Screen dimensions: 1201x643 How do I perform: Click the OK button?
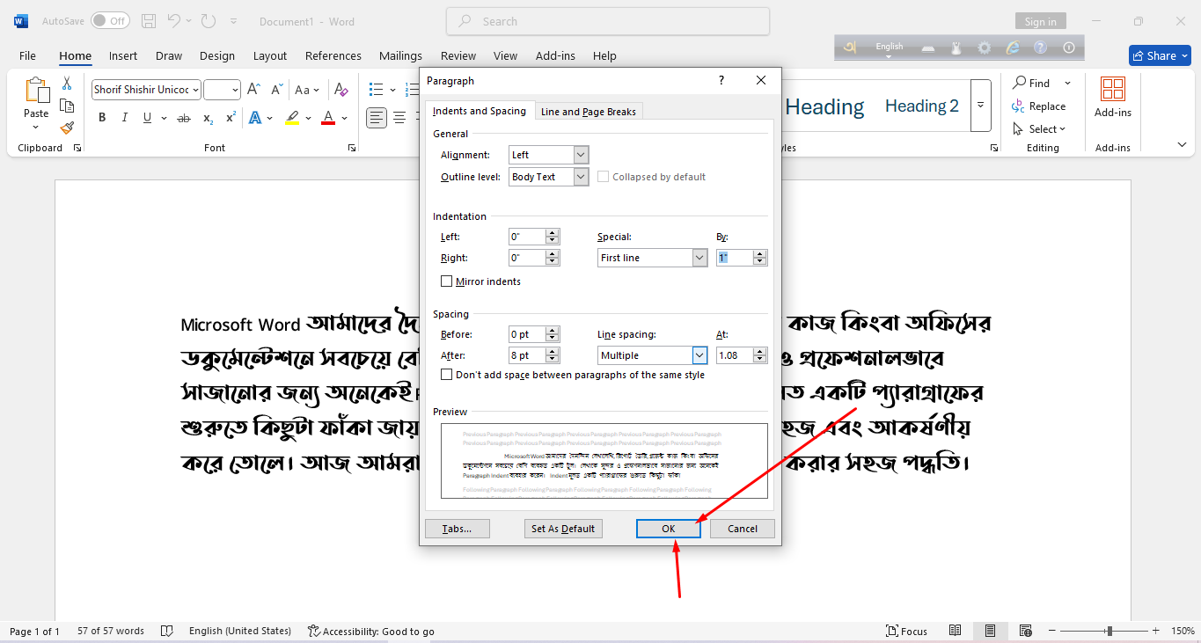(669, 529)
